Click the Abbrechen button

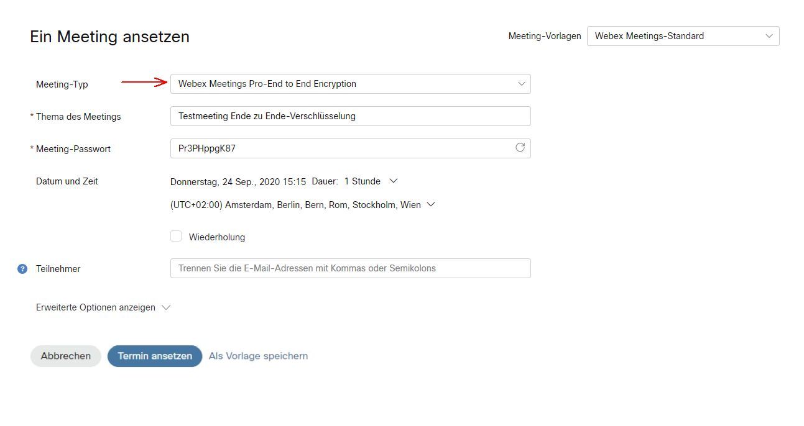66,356
